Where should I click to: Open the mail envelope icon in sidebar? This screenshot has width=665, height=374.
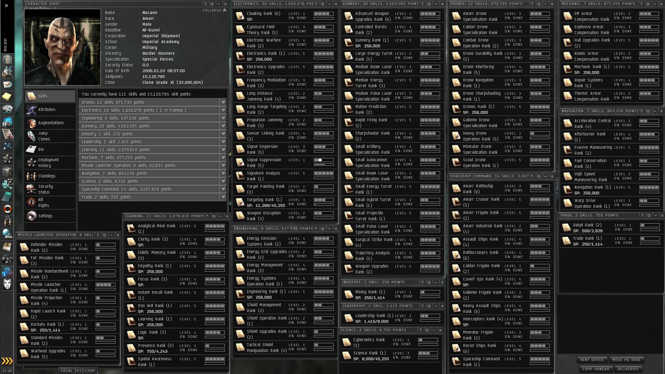click(7, 84)
